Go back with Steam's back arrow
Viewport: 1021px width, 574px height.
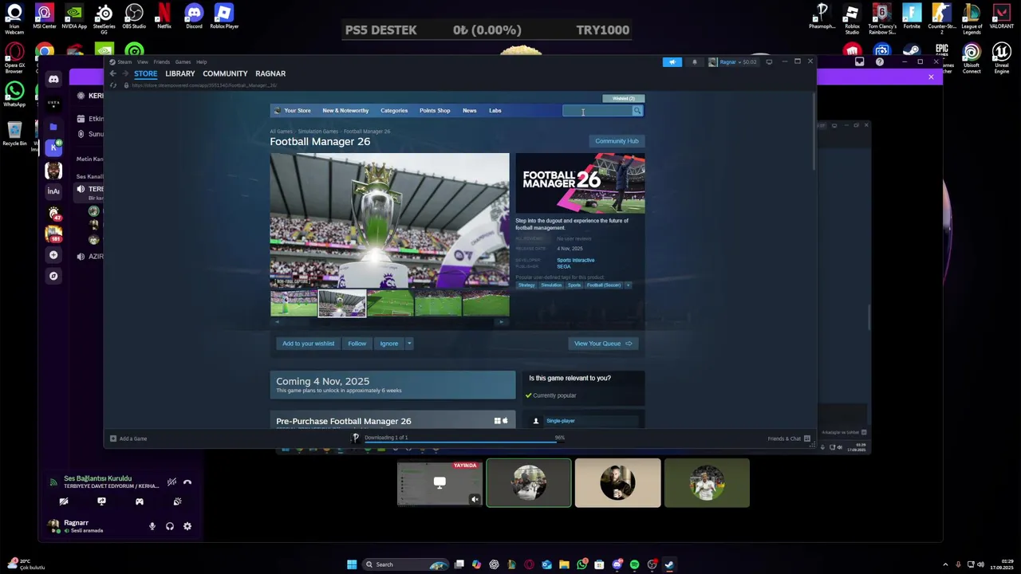coord(112,73)
